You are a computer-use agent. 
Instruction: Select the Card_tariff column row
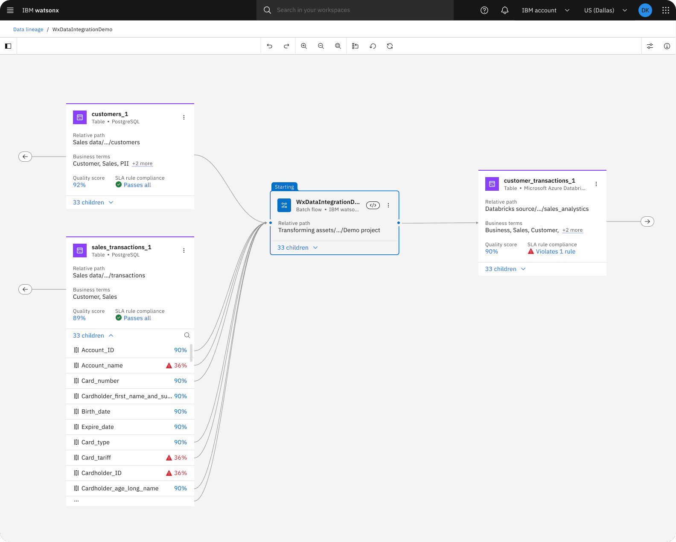click(x=130, y=457)
